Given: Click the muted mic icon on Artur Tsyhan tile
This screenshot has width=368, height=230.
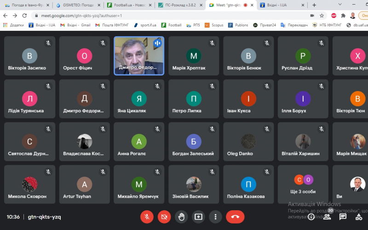Looking at the screenshot, I should pyautogui.click(x=103, y=172).
